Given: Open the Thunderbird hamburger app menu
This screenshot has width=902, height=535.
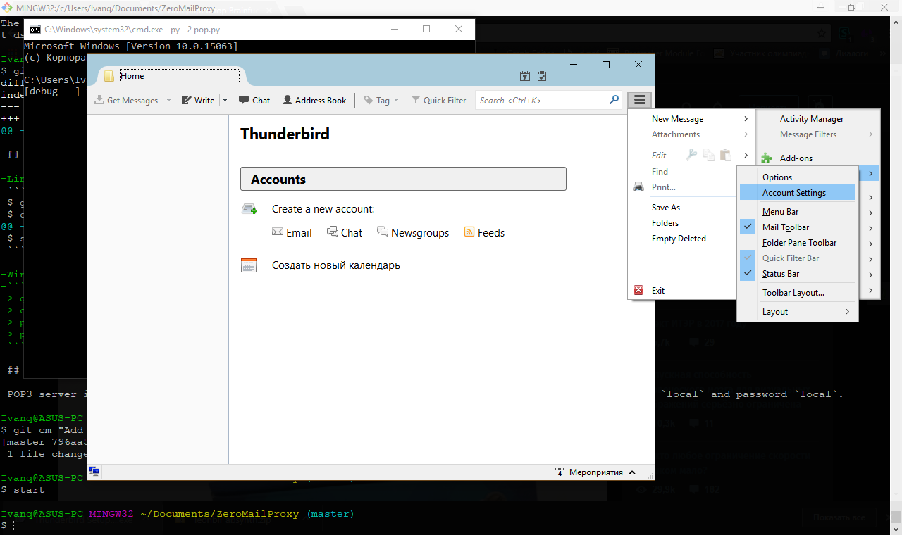Looking at the screenshot, I should pos(640,100).
